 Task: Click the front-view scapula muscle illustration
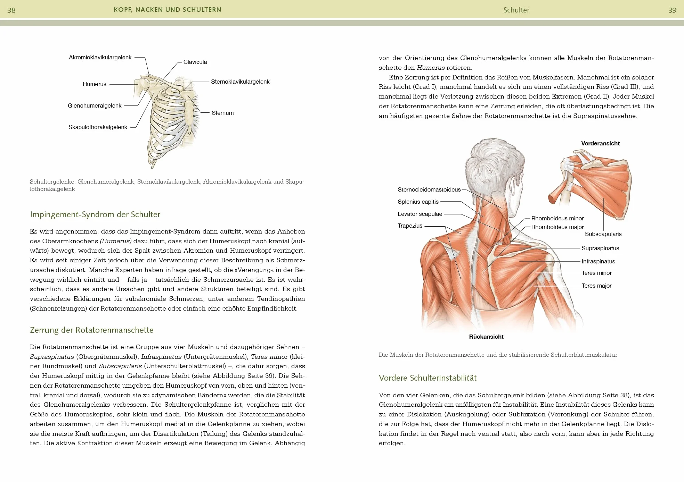[x=590, y=185]
